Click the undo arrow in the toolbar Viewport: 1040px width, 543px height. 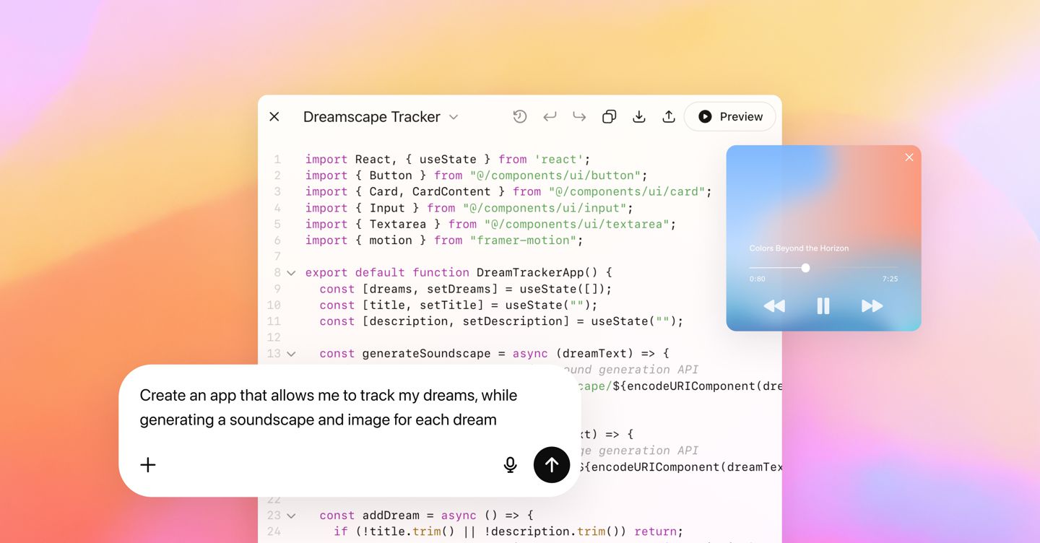point(550,117)
